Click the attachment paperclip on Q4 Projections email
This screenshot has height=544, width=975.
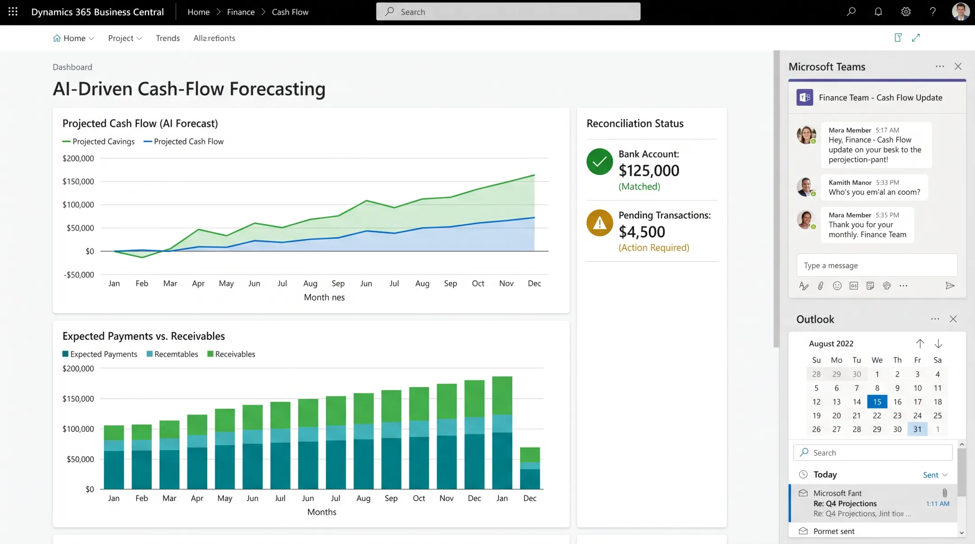[x=945, y=493]
